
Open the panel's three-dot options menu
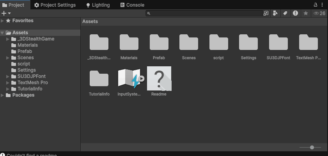pyautogui.click(x=322, y=5)
